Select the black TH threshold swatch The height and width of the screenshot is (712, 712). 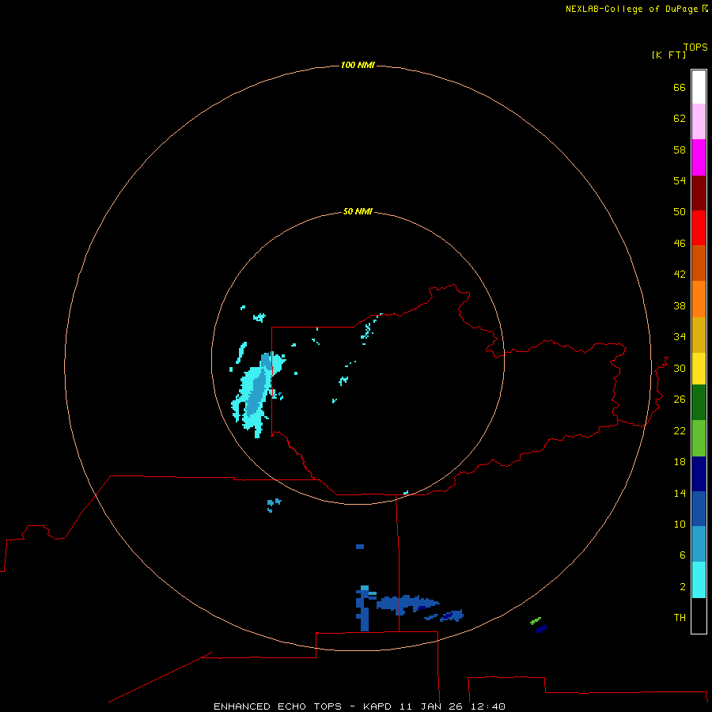tap(699, 615)
